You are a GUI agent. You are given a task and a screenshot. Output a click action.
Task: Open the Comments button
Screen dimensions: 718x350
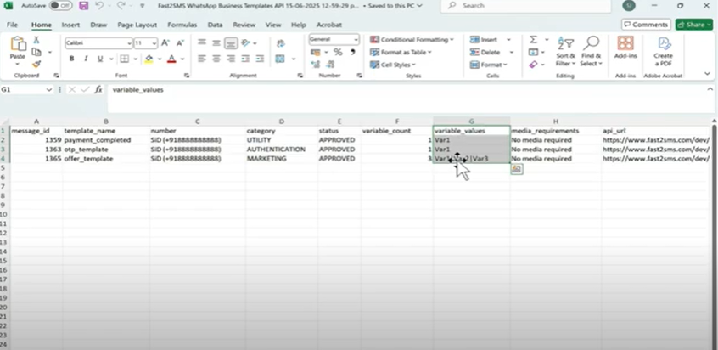(x=644, y=25)
